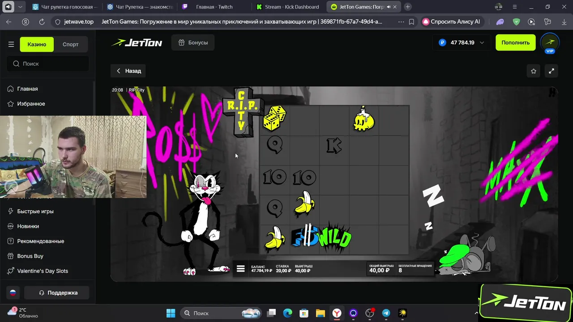Image resolution: width=573 pixels, height=322 pixels.
Task: Open the browser profile avatar
Action: click(x=499, y=7)
